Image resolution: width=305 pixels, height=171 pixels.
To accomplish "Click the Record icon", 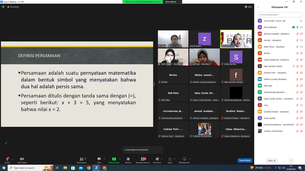I will tap(128, 159).
